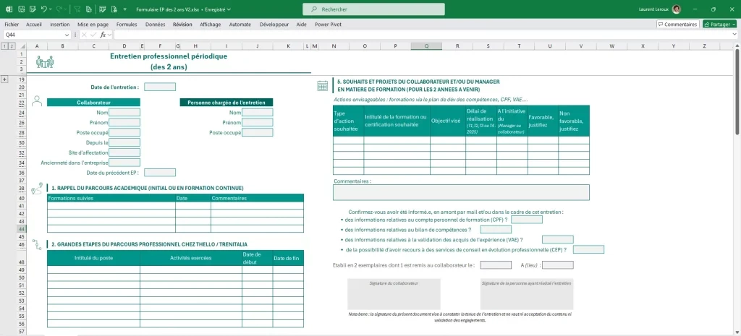Expand the Name Box dropdown arrow
This screenshot has width=741, height=336.
67,35
